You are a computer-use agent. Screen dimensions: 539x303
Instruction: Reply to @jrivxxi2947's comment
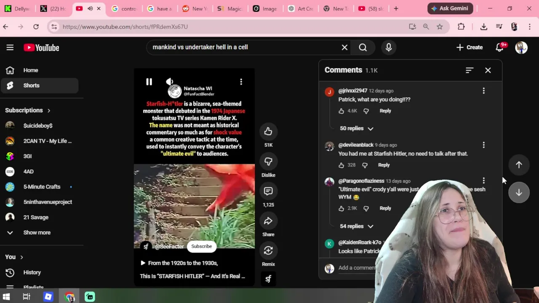coord(385,111)
